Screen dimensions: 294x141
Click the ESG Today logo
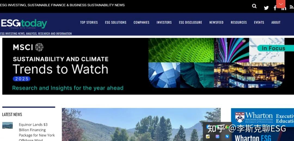(24, 24)
